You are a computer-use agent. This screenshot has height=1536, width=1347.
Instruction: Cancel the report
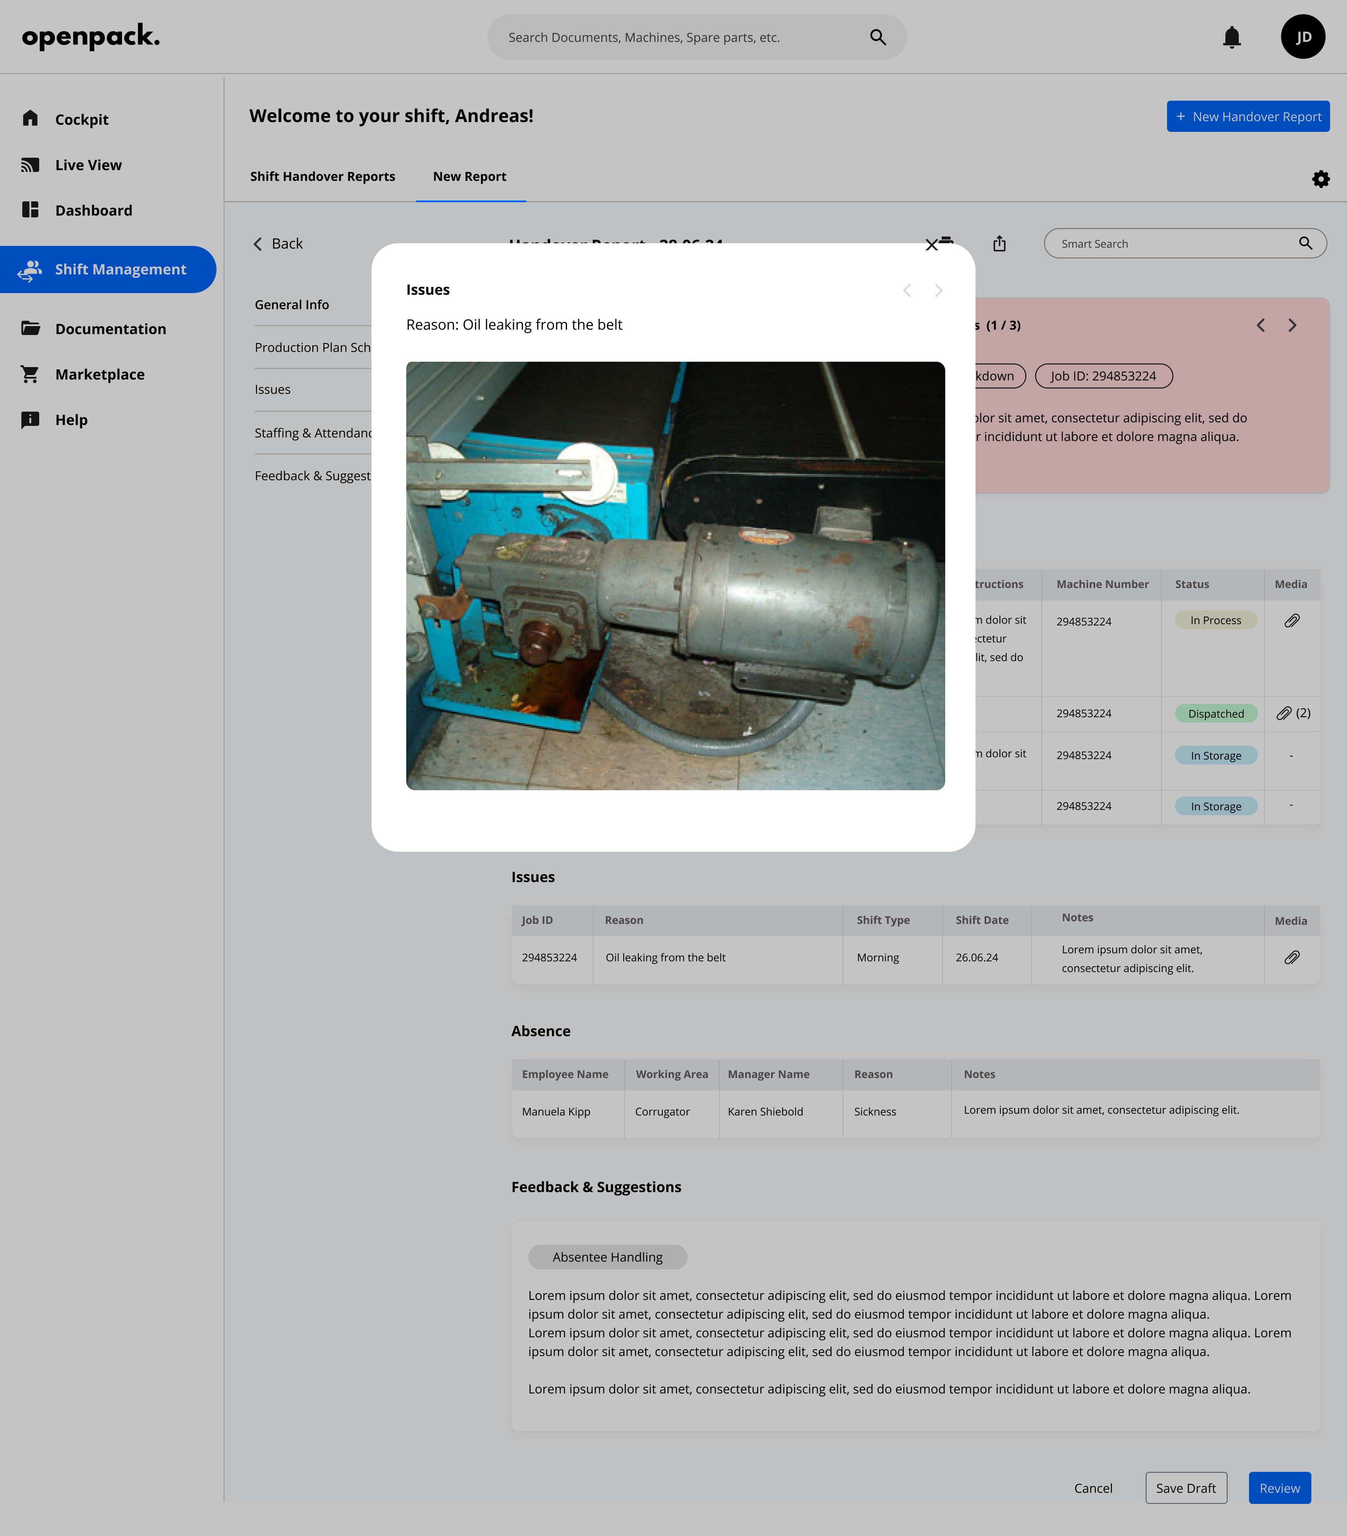click(x=1093, y=1488)
